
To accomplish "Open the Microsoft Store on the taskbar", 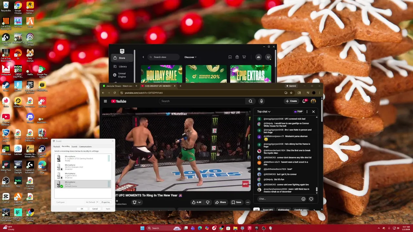I will [x=228, y=228].
